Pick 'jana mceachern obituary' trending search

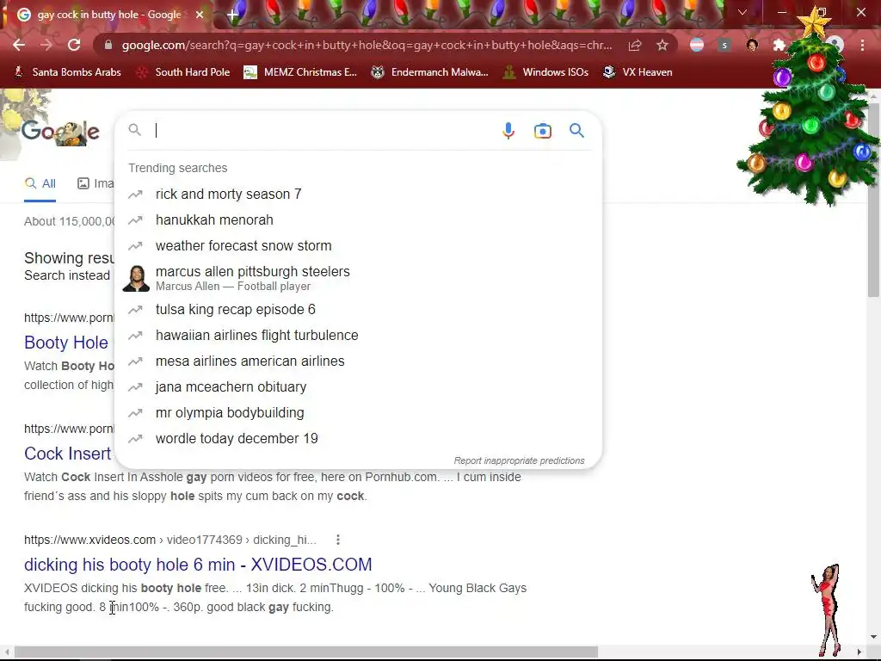click(358, 386)
